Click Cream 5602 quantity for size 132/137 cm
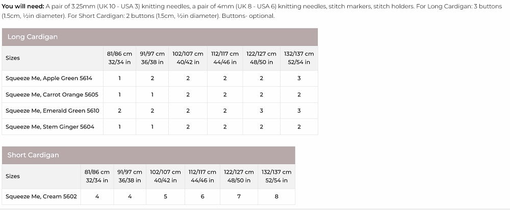 pyautogui.click(x=276, y=197)
